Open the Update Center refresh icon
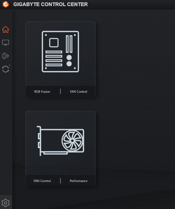This screenshot has width=175, height=209. click(x=6, y=69)
